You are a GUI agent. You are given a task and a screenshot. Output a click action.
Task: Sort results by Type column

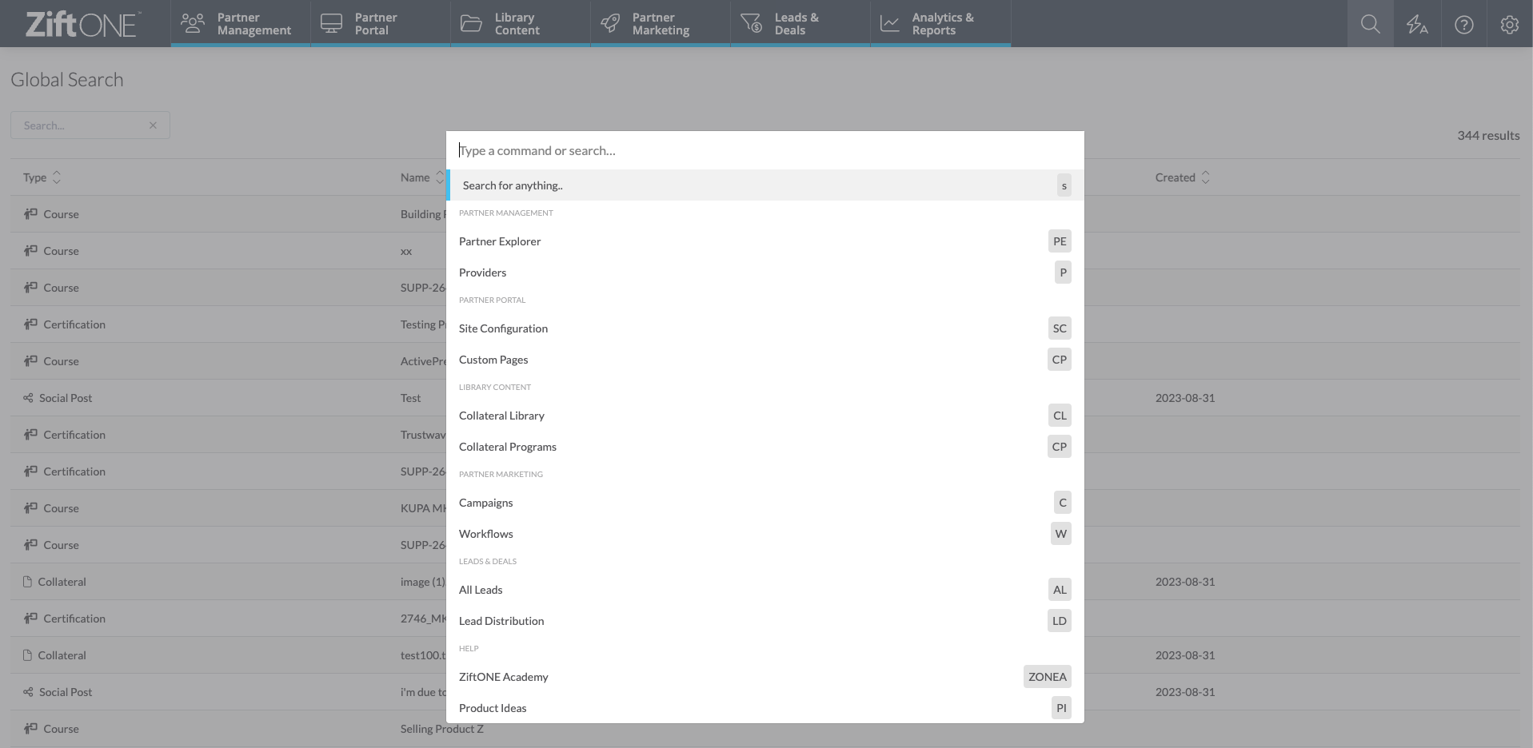(42, 177)
